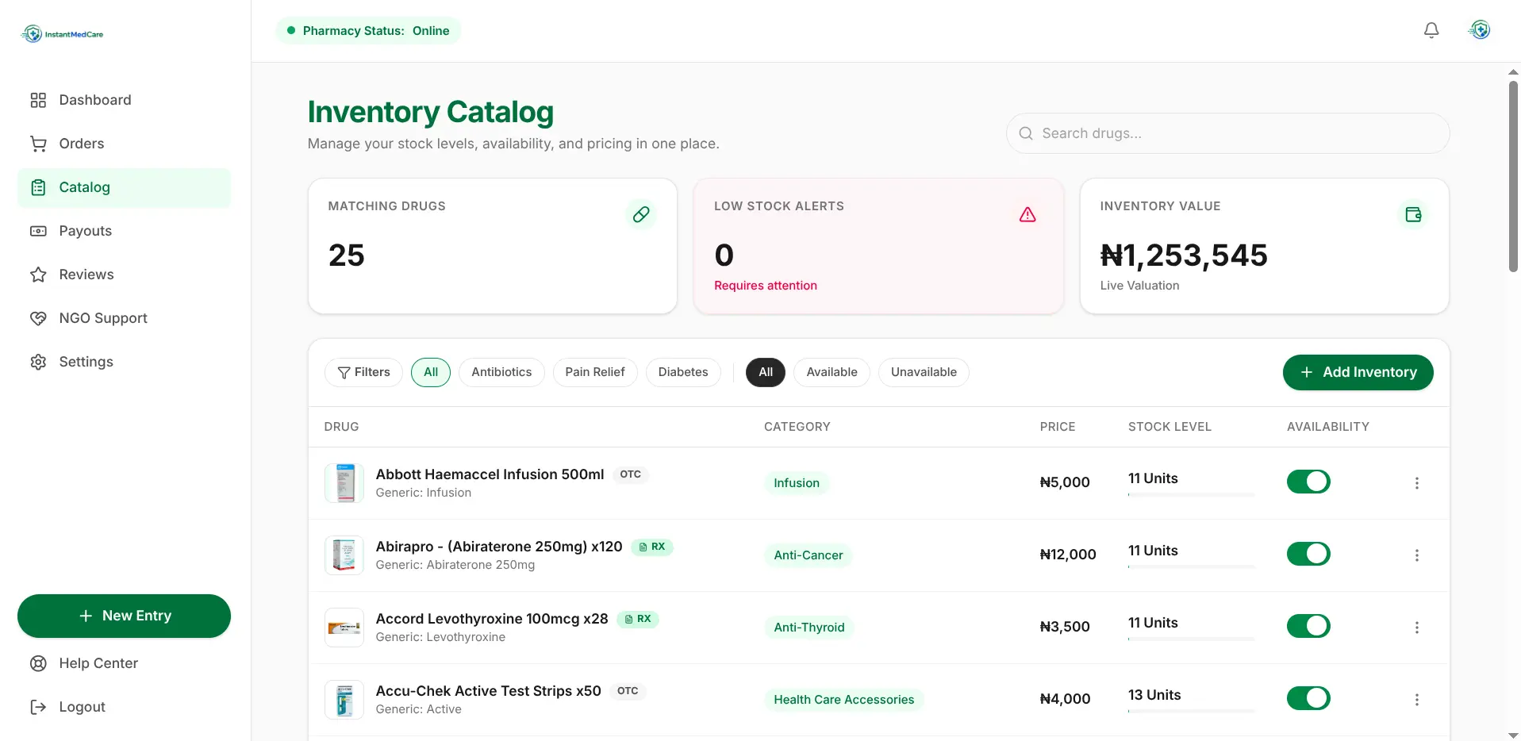Filter by Diabetes category
This screenshot has height=741, width=1521.
(x=683, y=372)
